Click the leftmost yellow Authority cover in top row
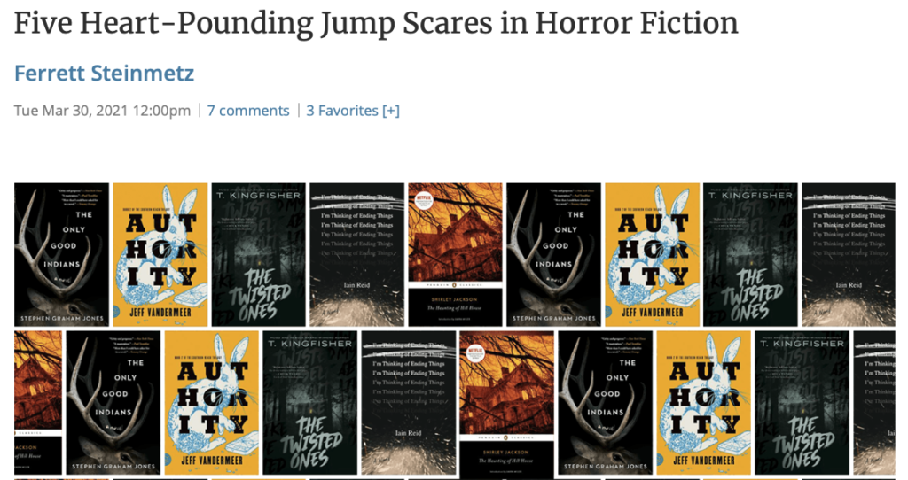Screen dimensions: 908x480 pyautogui.click(x=160, y=254)
